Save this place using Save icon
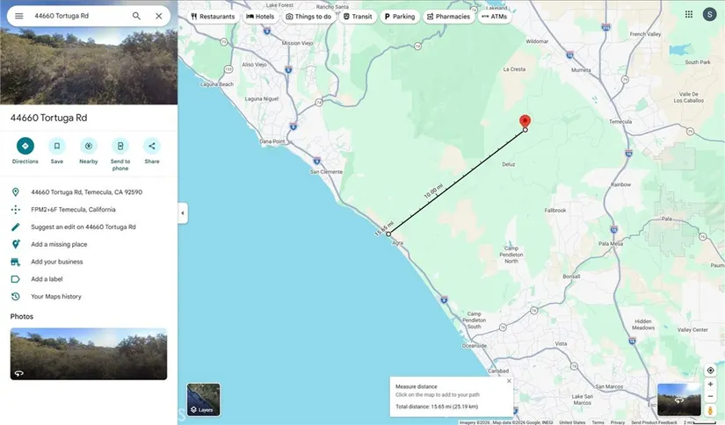This screenshot has width=725, height=425. coord(56,146)
